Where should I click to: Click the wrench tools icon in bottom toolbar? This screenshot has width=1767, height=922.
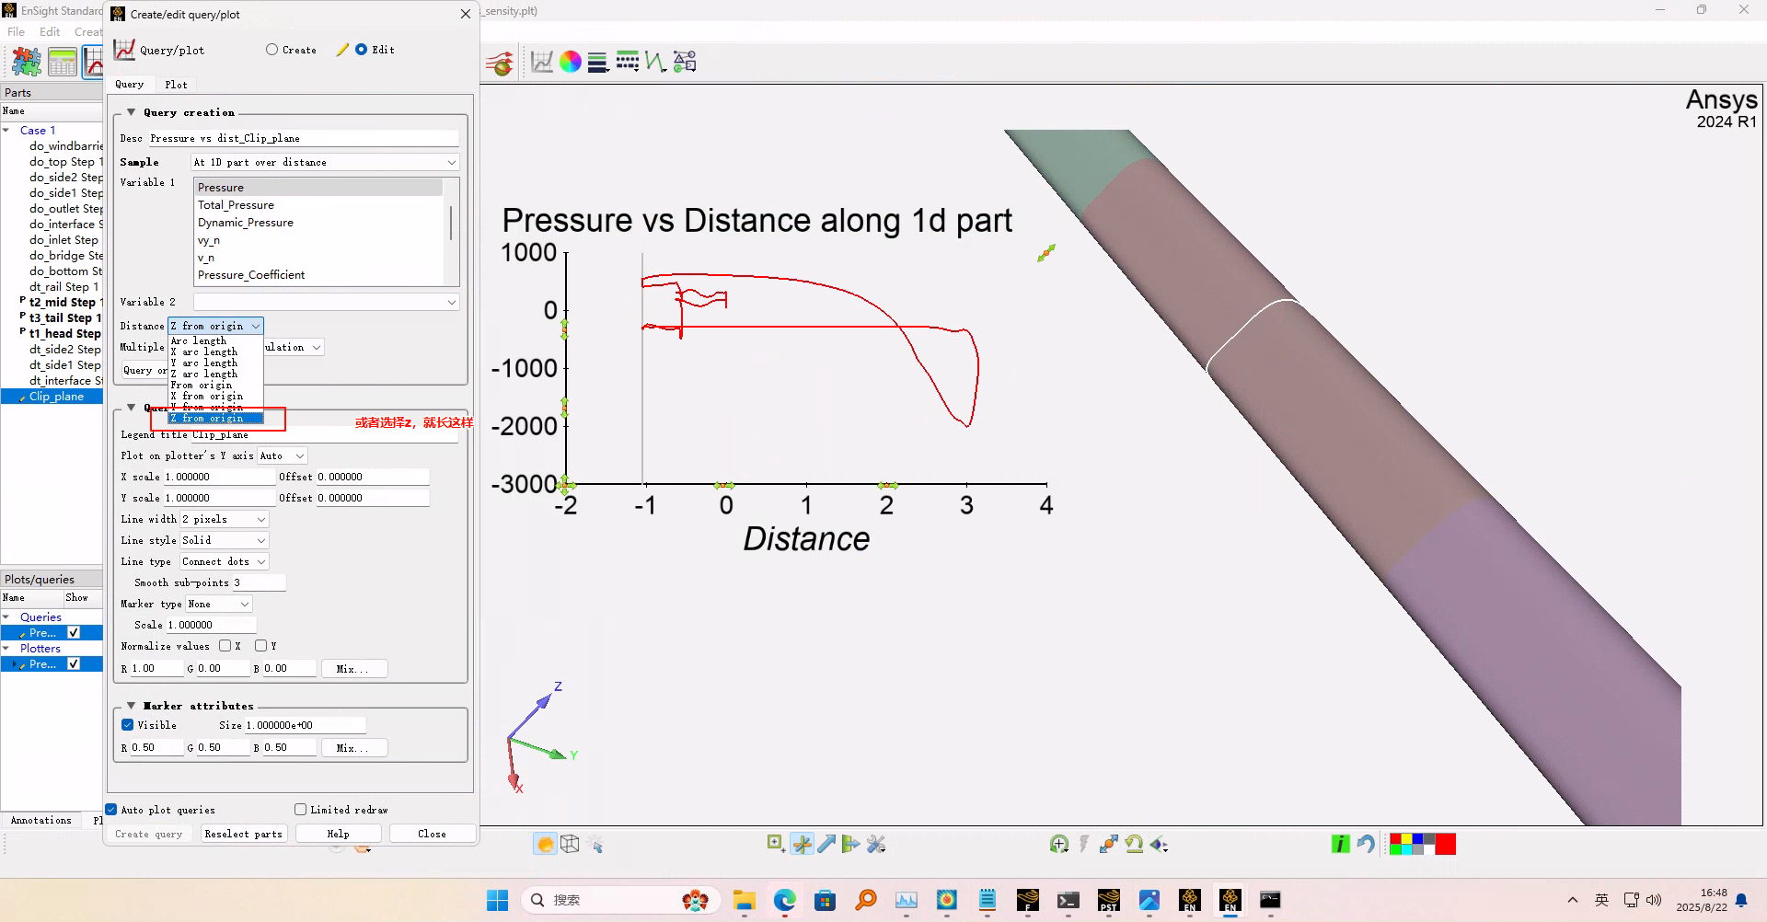click(875, 844)
